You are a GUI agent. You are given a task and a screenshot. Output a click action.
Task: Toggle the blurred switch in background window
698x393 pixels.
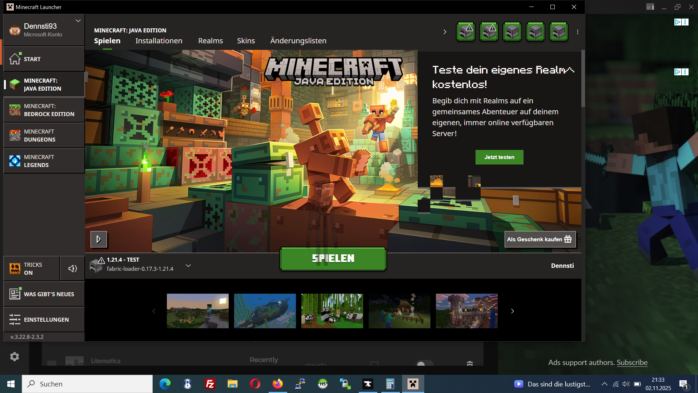click(424, 363)
